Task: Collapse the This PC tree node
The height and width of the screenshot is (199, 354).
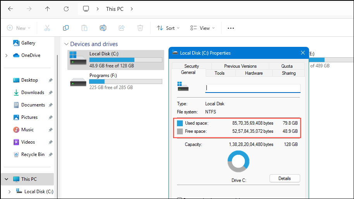Action: coord(7,179)
